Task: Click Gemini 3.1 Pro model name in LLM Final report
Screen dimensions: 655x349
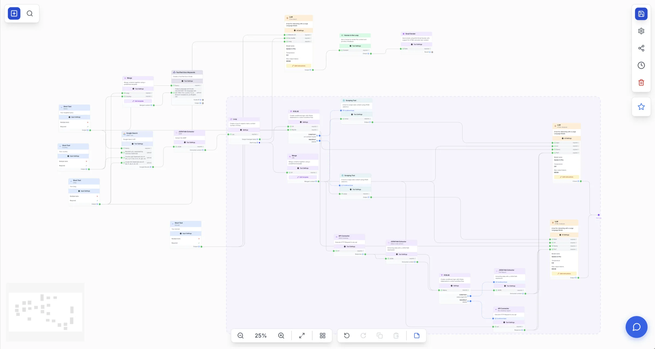Action: (x=291, y=49)
